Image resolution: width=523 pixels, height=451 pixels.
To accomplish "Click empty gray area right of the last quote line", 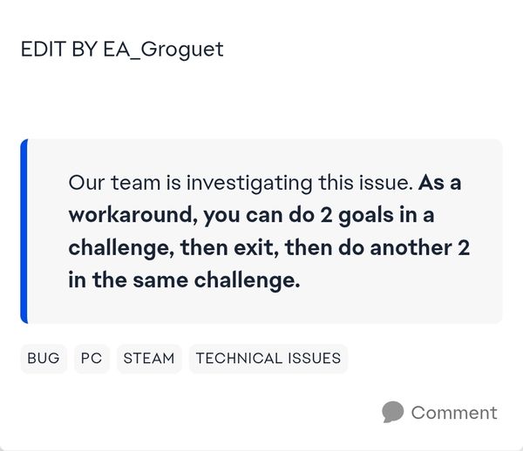I will pyautogui.click(x=401, y=280).
